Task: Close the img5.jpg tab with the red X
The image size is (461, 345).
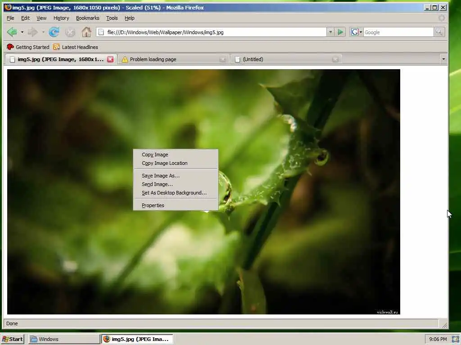Action: coord(110,59)
